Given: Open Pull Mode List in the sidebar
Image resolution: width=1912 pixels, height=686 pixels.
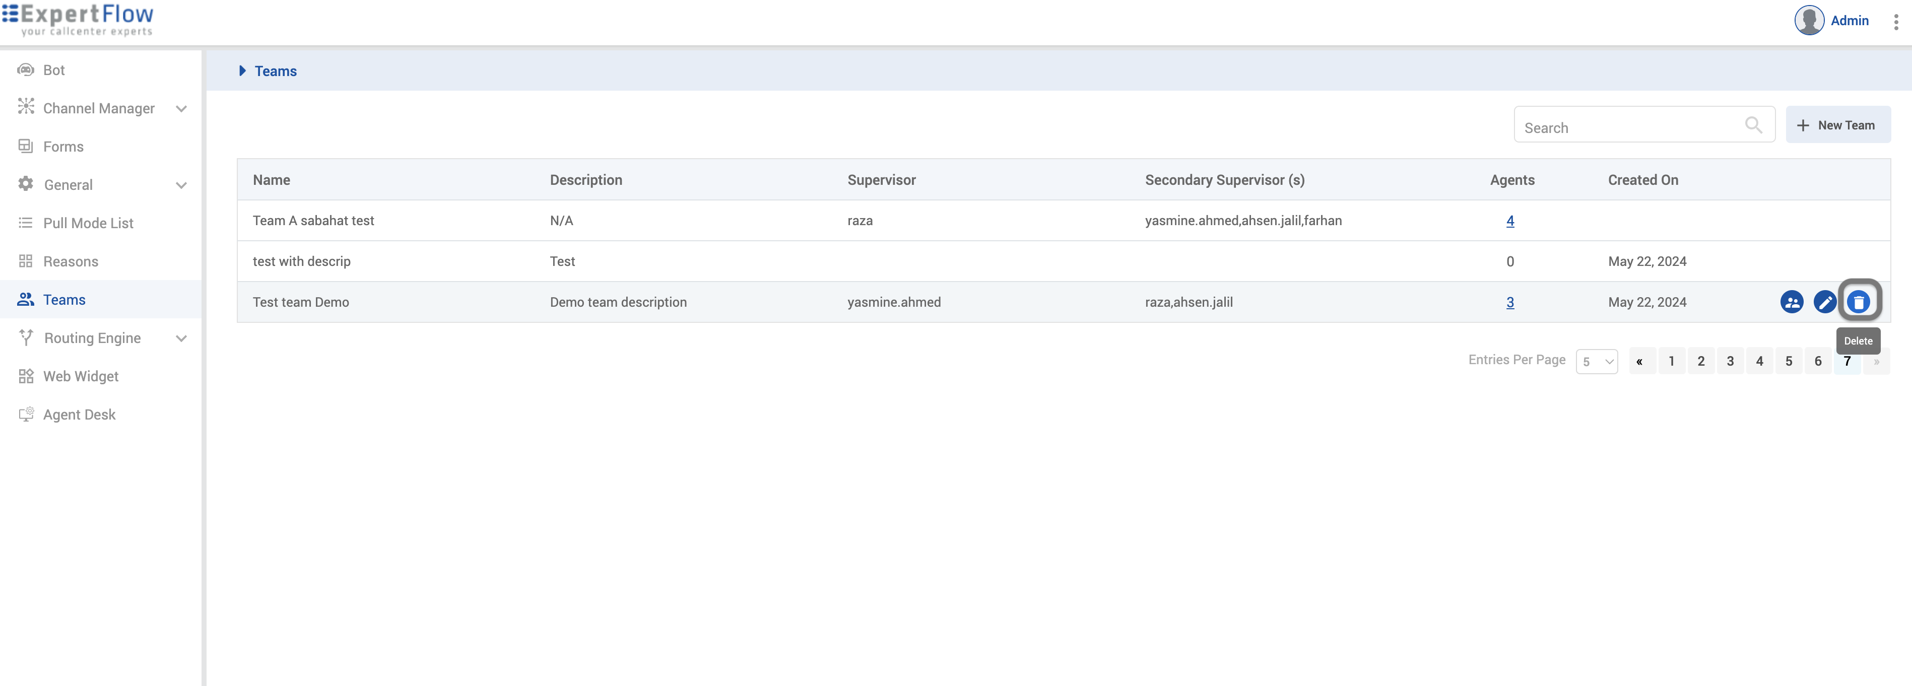Looking at the screenshot, I should pyautogui.click(x=88, y=223).
